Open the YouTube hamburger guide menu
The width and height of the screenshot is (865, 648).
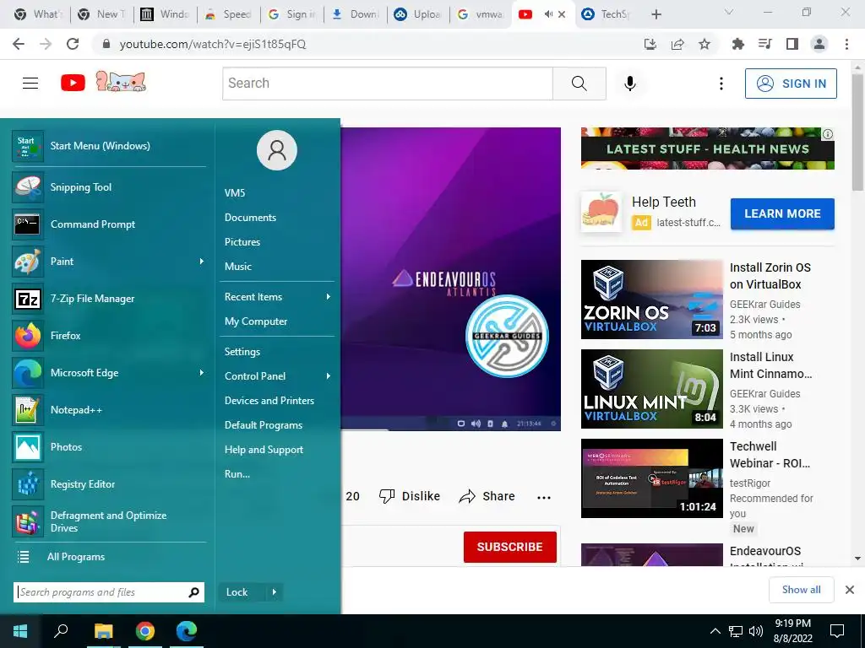(x=30, y=84)
